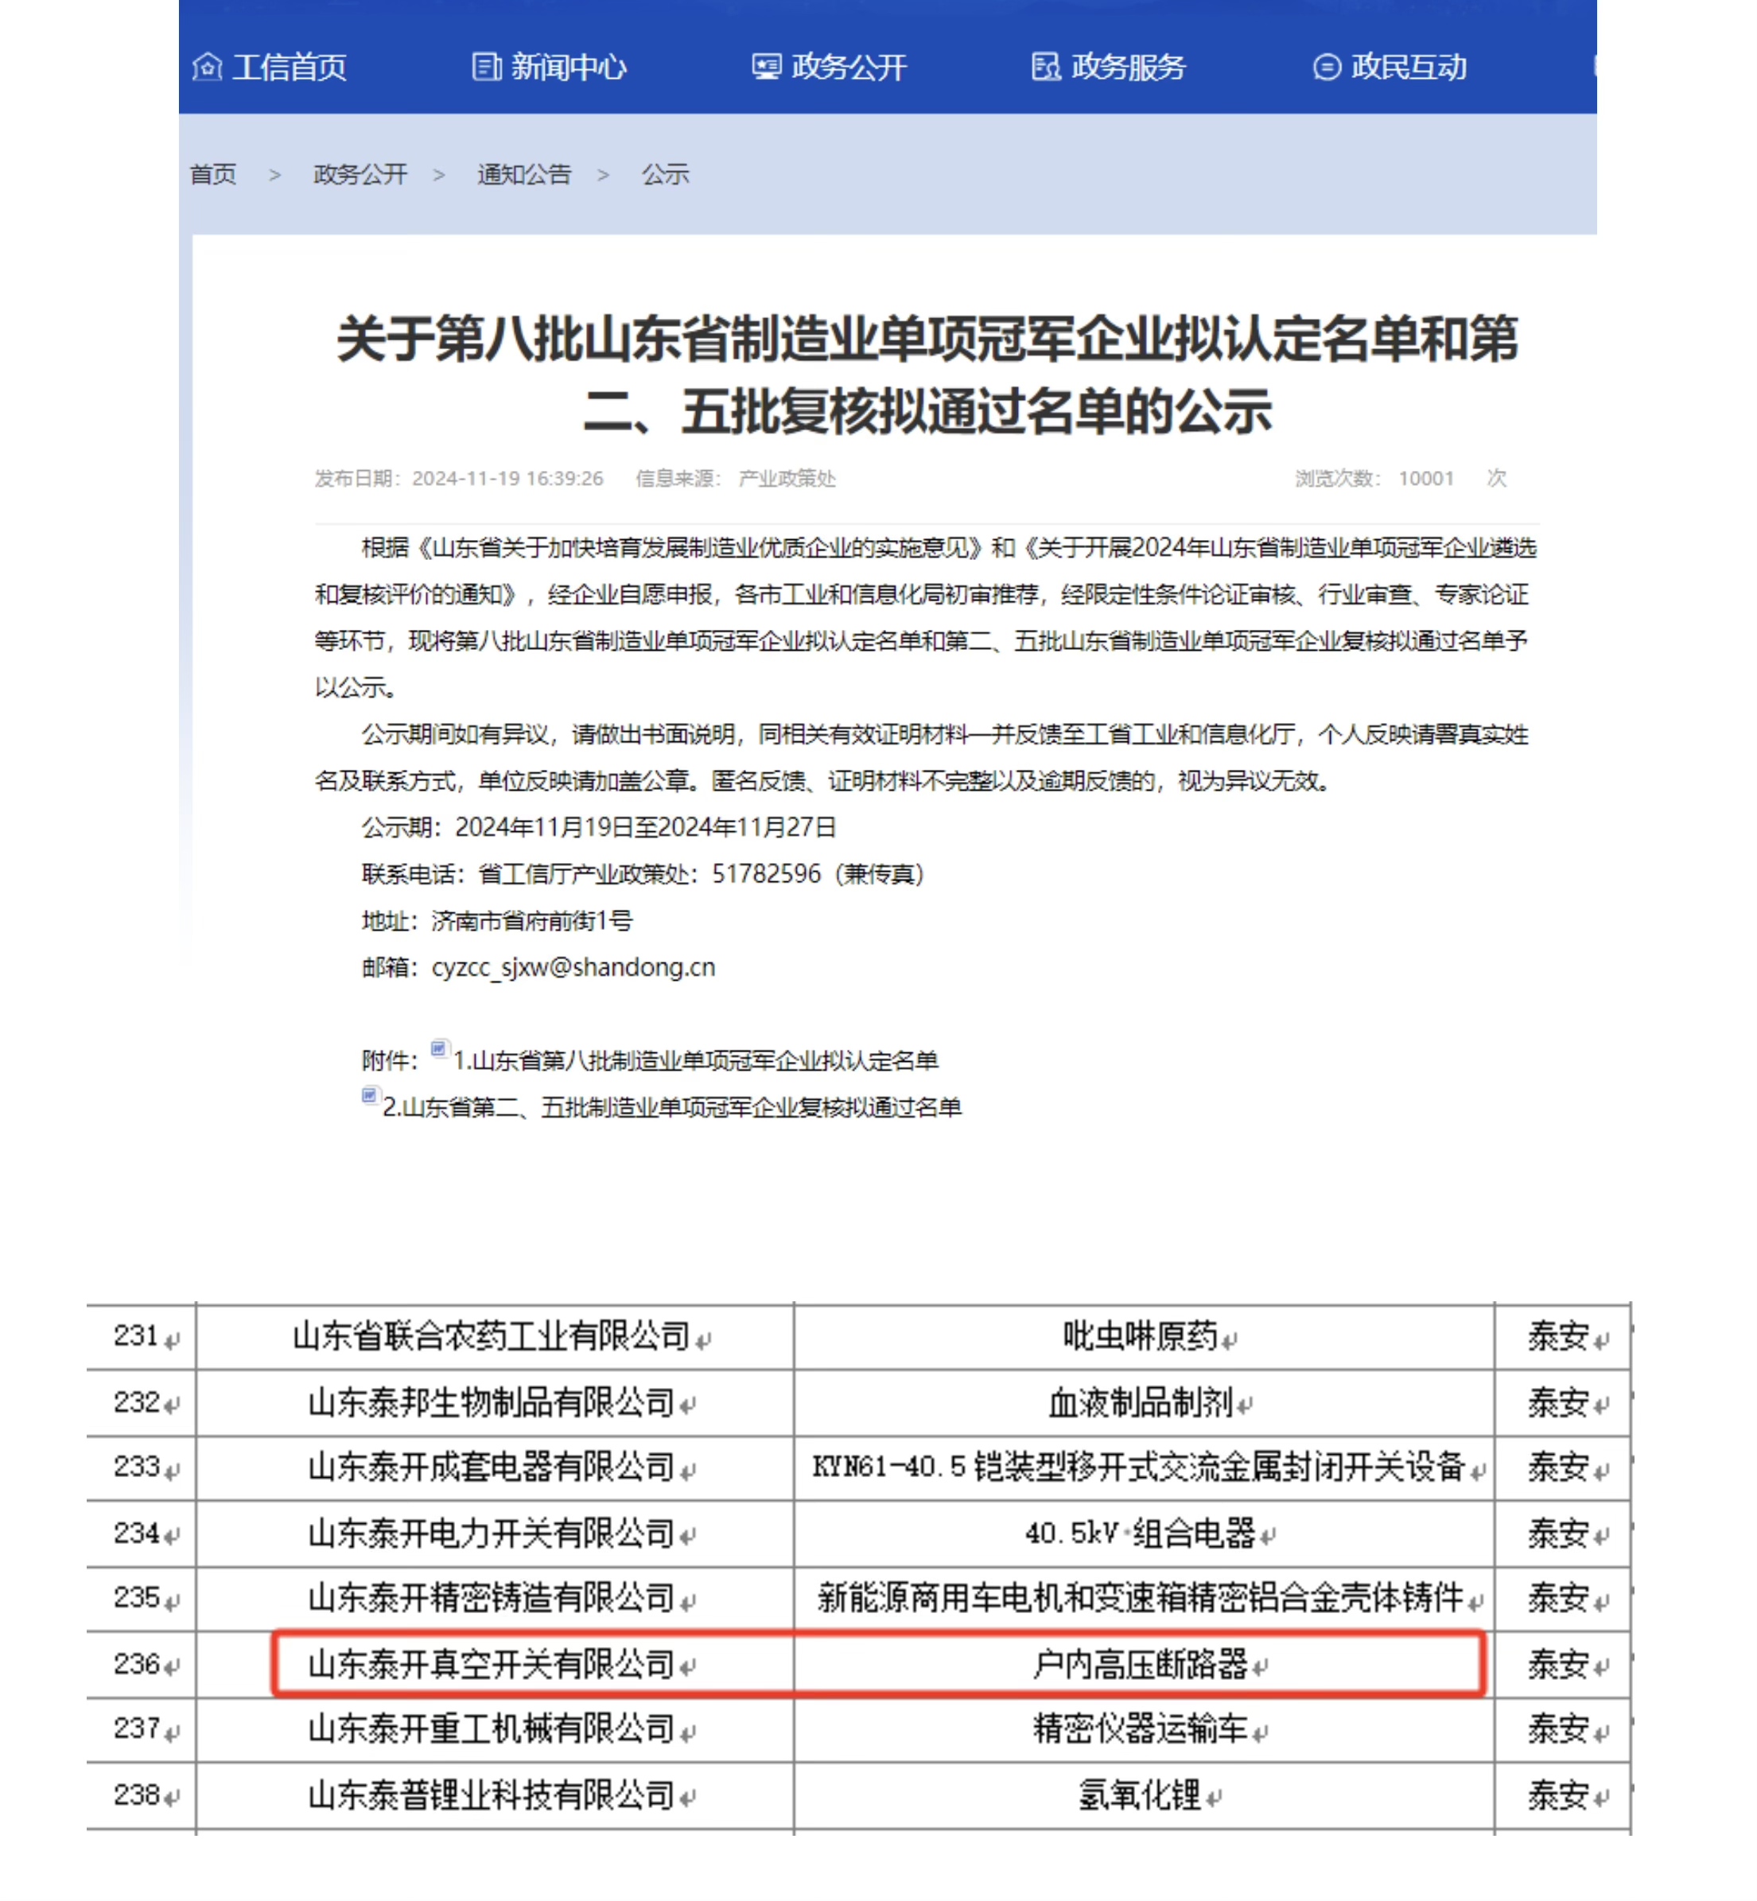Click the email address cyzcc_sjxw@shandong.cn
The height and width of the screenshot is (1901, 1757).
[573, 967]
